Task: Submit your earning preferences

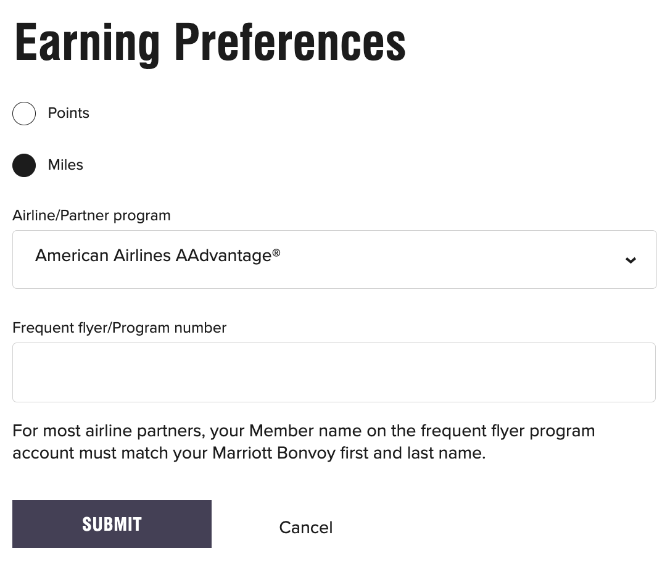Action: 112,523
